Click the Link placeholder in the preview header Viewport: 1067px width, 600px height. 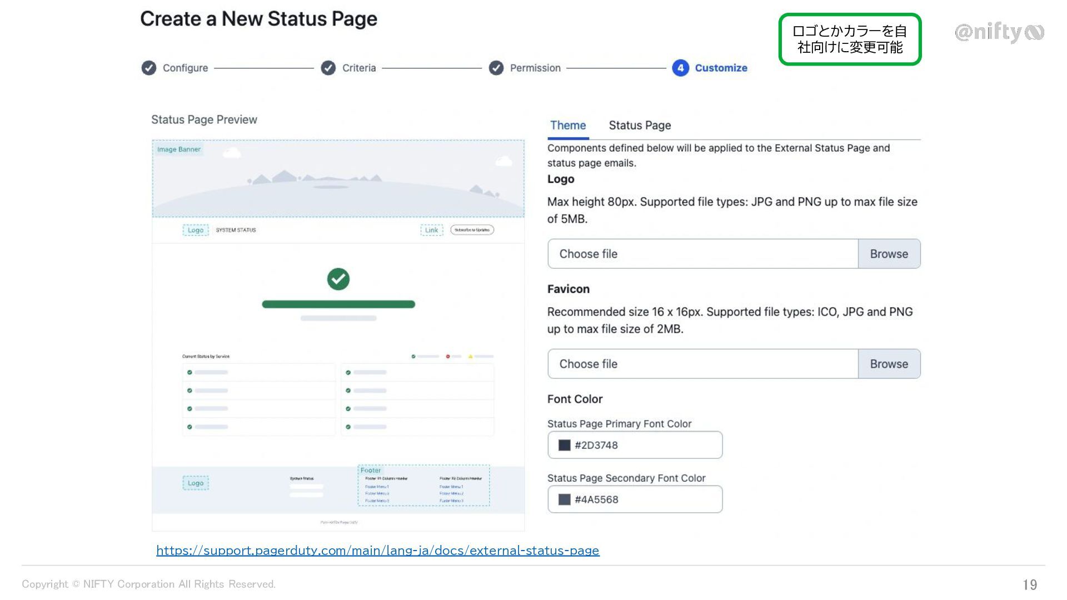tap(432, 230)
